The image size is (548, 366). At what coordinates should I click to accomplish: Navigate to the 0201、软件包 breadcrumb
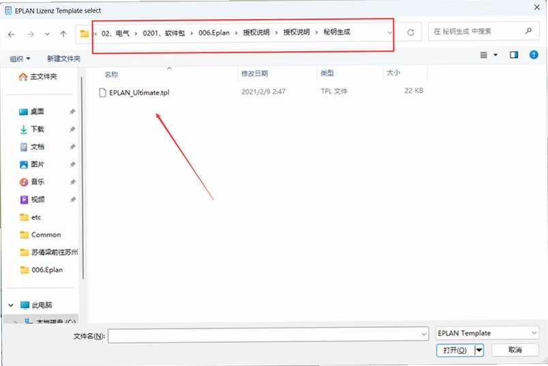(x=164, y=33)
